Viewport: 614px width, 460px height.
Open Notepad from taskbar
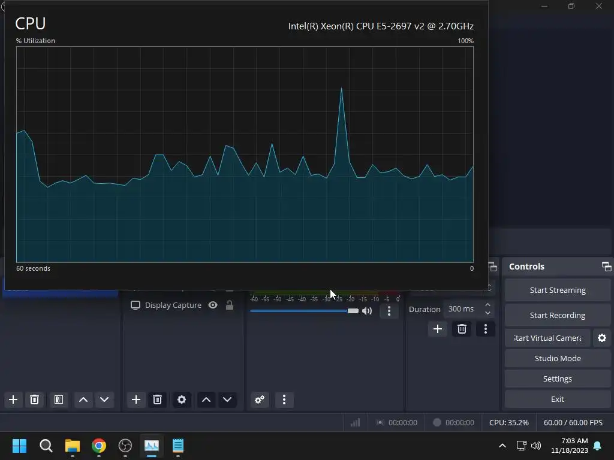(177, 446)
